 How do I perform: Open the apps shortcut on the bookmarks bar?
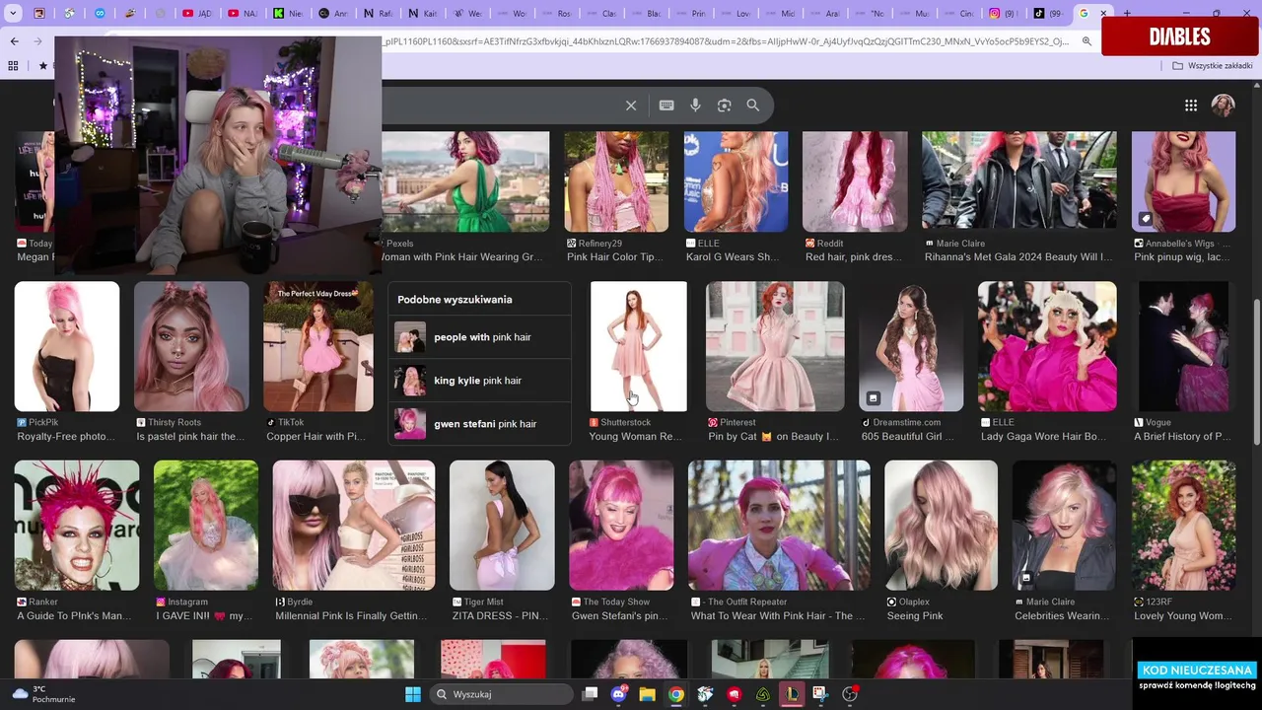pos(13,65)
